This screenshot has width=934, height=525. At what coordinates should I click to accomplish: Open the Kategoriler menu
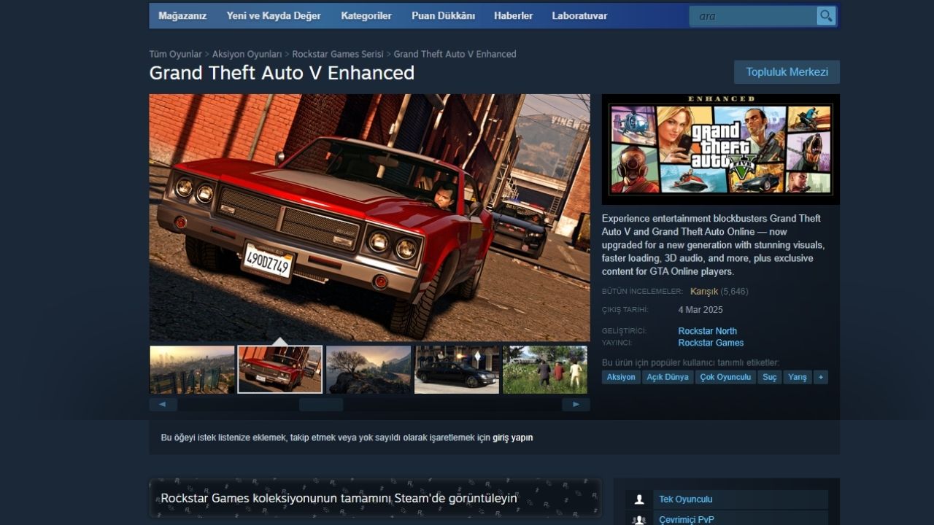(366, 15)
